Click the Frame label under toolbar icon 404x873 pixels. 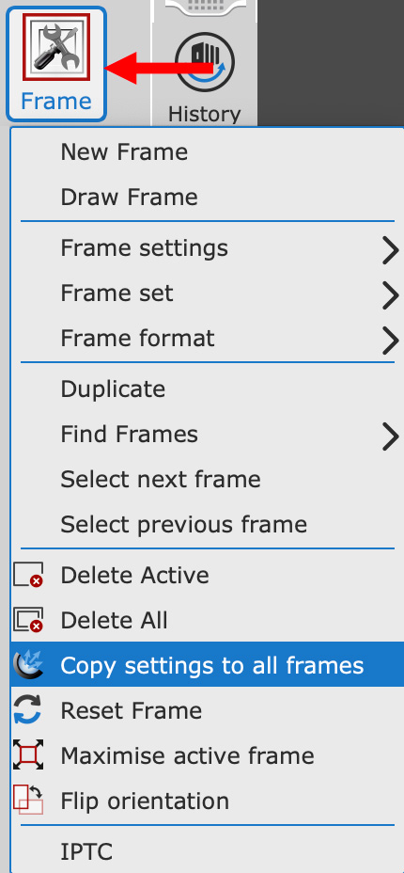pos(56,102)
